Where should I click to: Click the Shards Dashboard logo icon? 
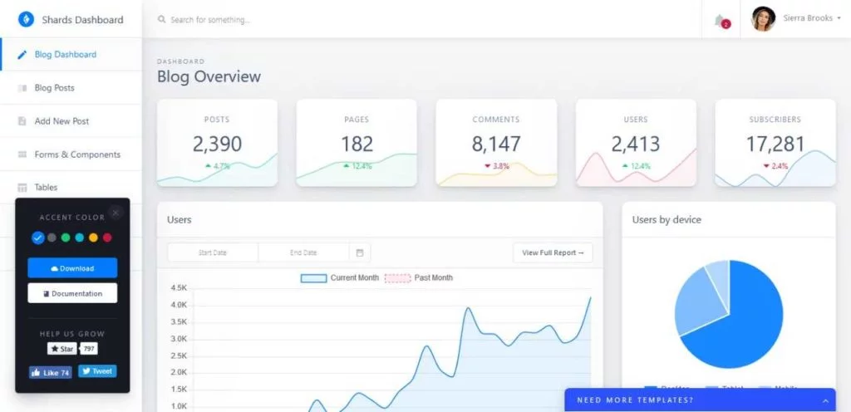pyautogui.click(x=26, y=19)
